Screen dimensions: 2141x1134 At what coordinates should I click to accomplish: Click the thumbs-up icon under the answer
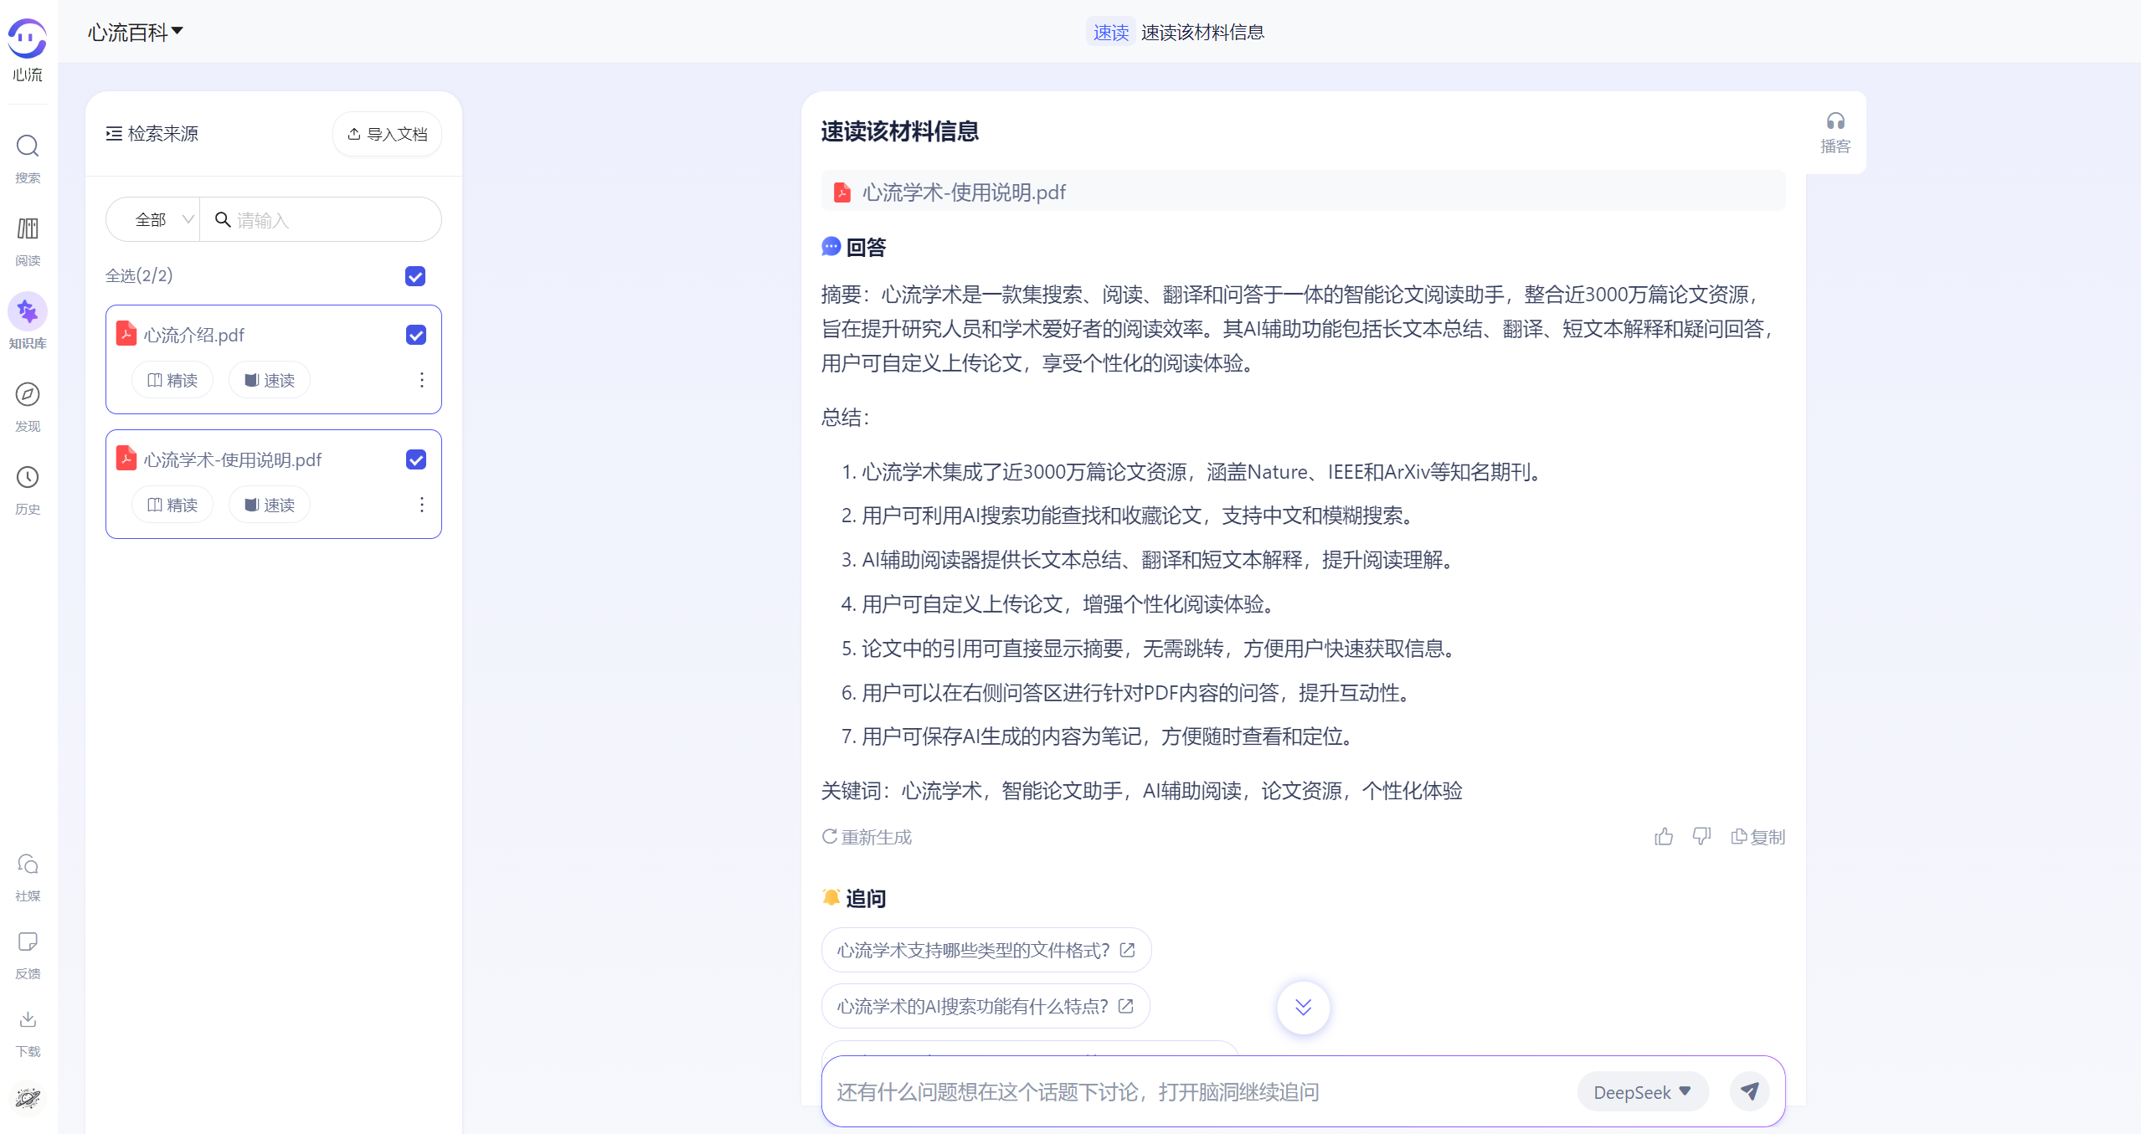(1664, 836)
